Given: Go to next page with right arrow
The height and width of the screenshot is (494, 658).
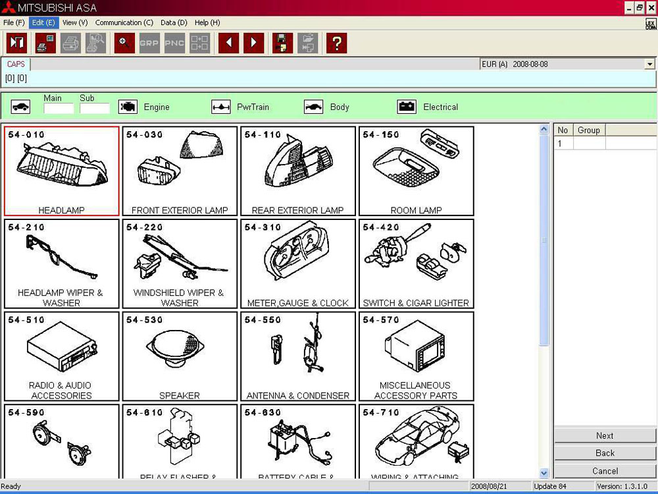Looking at the screenshot, I should coord(253,43).
